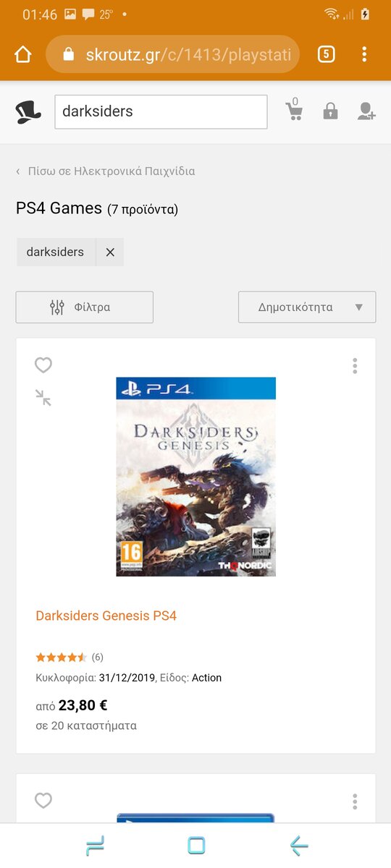
Task: Tap the padlock login icon
Action: (330, 111)
